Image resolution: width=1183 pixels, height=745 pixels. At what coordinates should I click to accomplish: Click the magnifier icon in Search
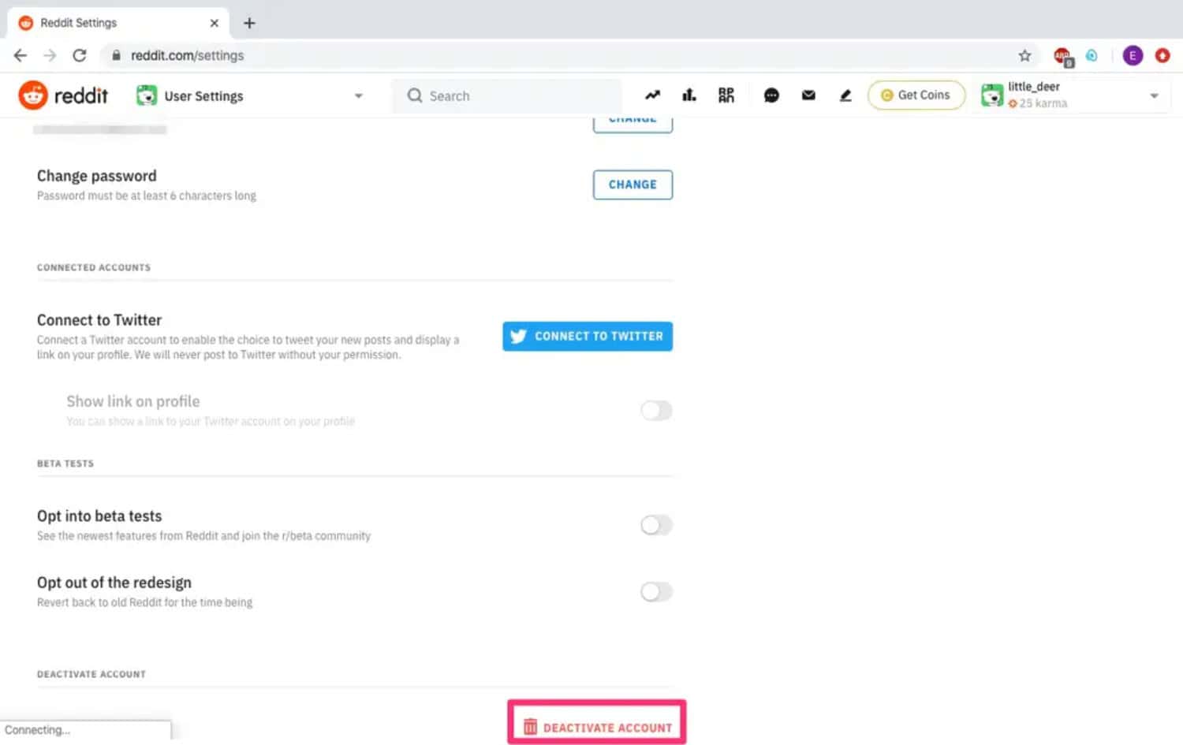coord(415,95)
